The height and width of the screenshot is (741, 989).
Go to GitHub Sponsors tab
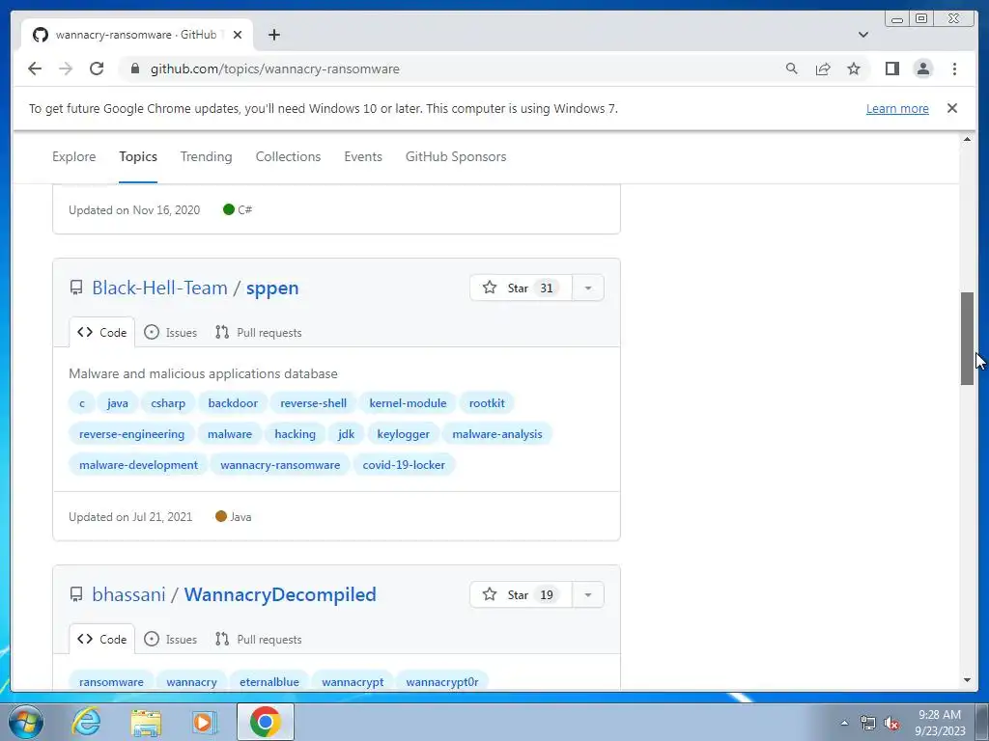(x=456, y=157)
